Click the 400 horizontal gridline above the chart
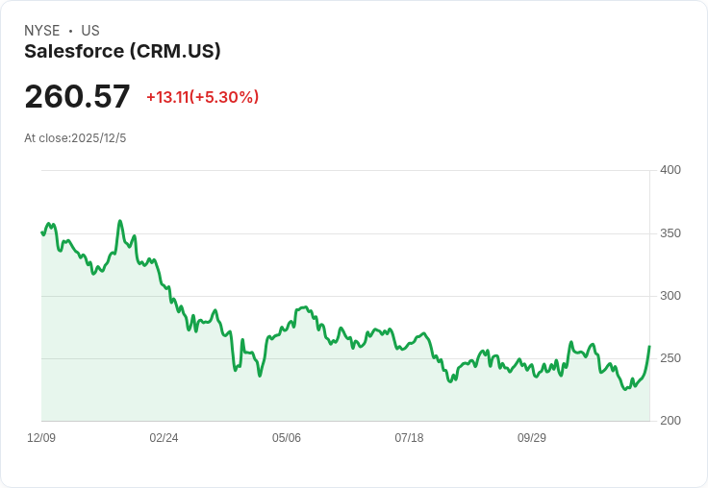 pyautogui.click(x=344, y=171)
